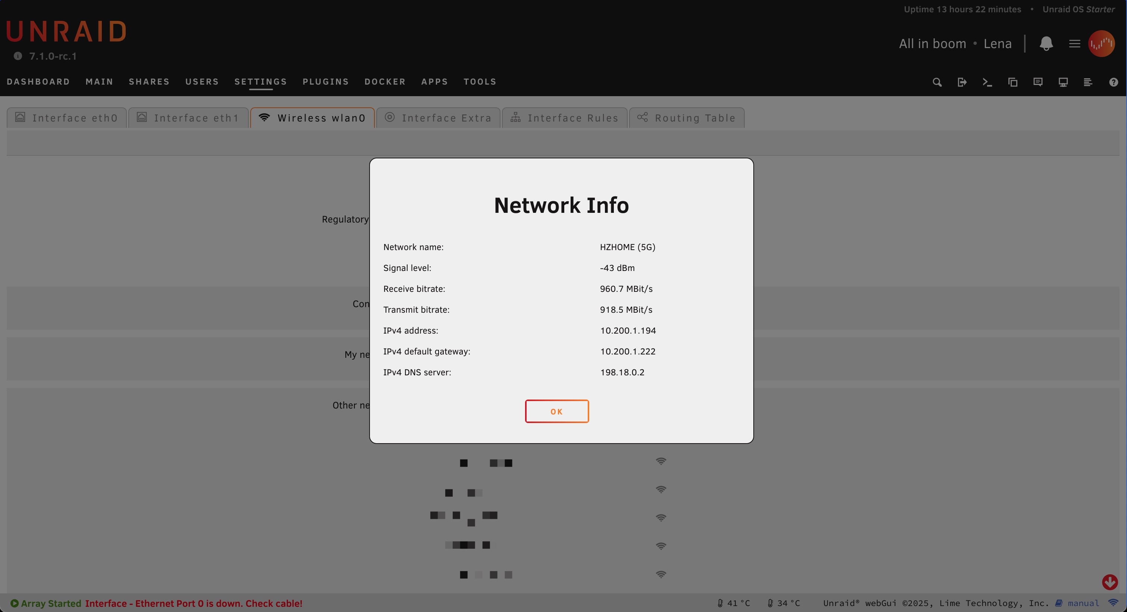The image size is (1127, 612).
Task: Open the notifications bell icon
Action: pos(1046,43)
